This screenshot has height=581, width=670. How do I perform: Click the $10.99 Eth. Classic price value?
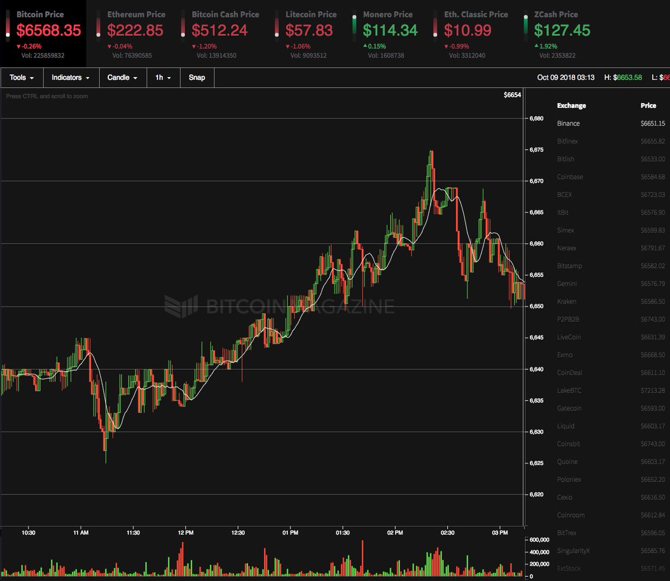tap(468, 31)
